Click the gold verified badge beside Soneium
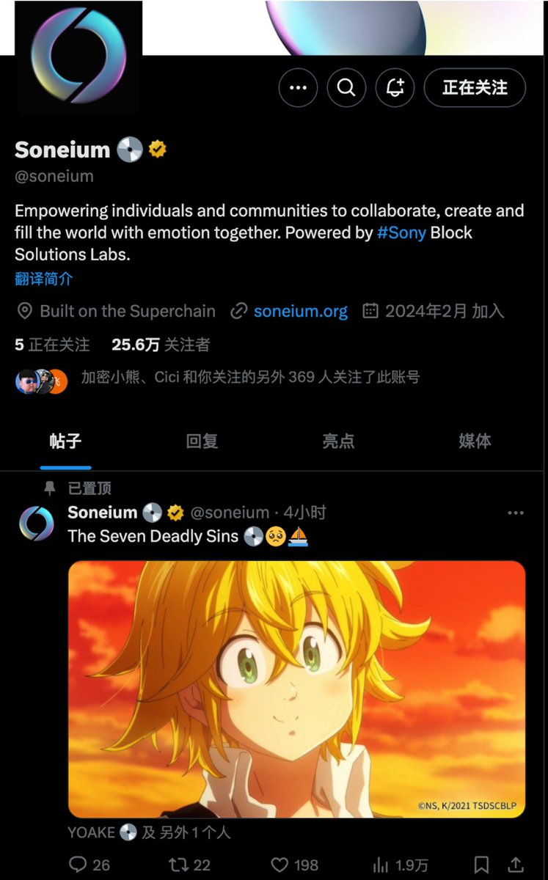Image resolution: width=548 pixels, height=880 pixels. [158, 150]
